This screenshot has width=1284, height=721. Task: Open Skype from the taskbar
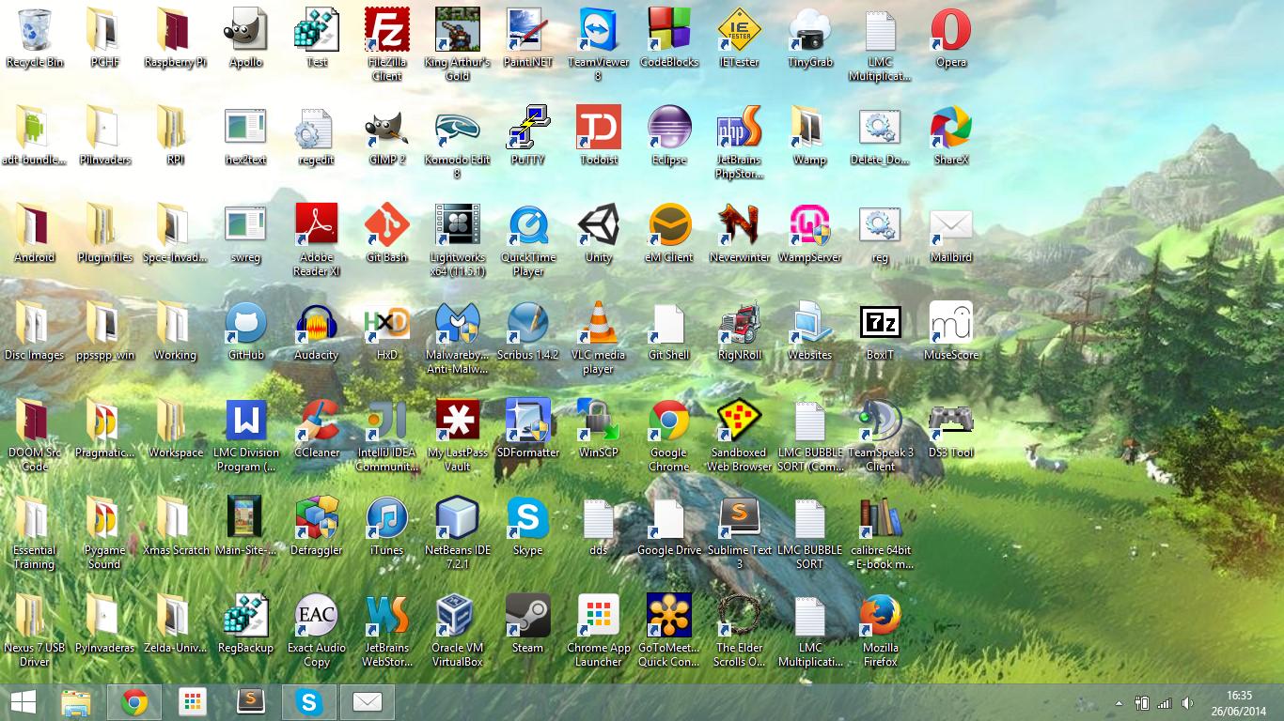click(309, 701)
